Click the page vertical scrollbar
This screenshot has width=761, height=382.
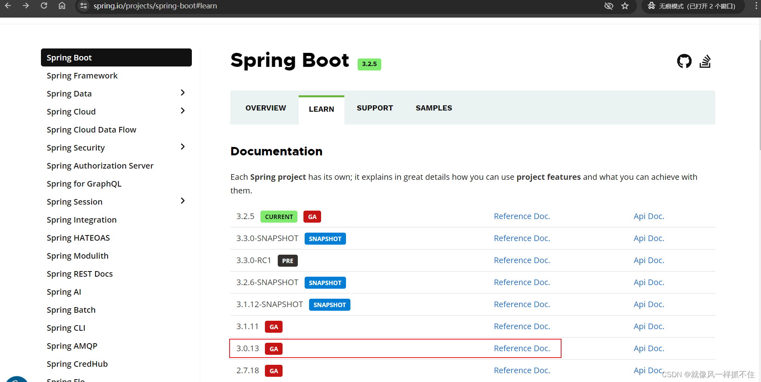click(x=760, y=94)
